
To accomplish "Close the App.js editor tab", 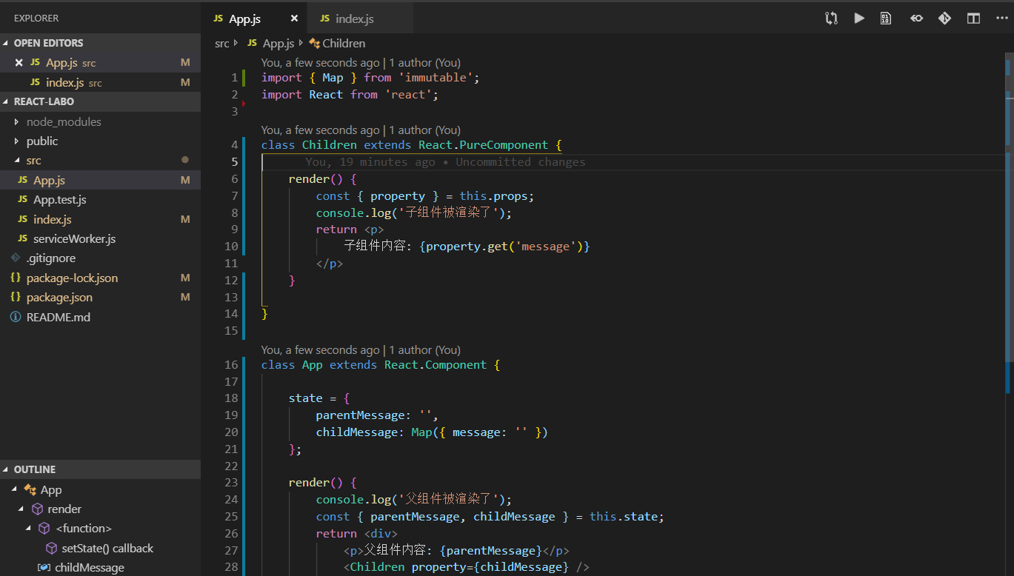I will 294,19.
